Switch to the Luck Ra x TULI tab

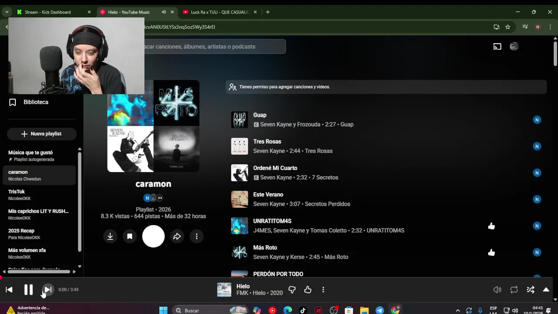220,12
